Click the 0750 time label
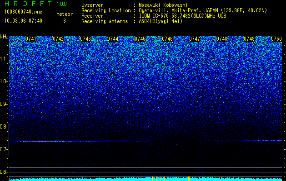Screen dimensions: 286x181 pos(276,39)
